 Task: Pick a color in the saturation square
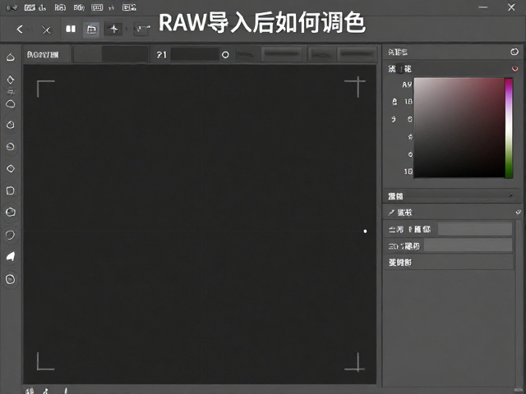pos(459,128)
